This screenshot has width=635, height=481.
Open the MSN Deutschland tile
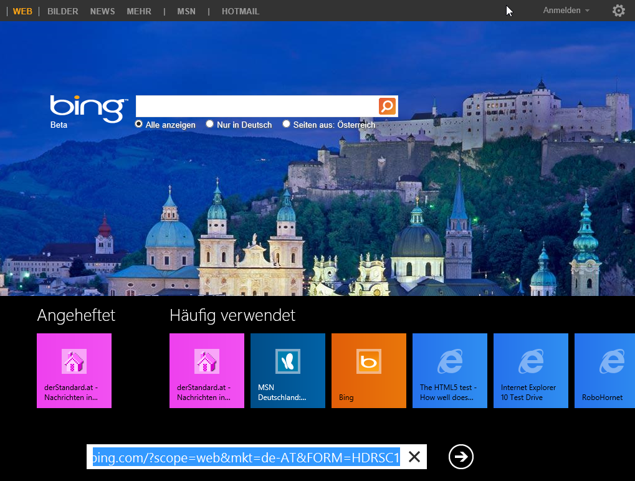point(288,371)
